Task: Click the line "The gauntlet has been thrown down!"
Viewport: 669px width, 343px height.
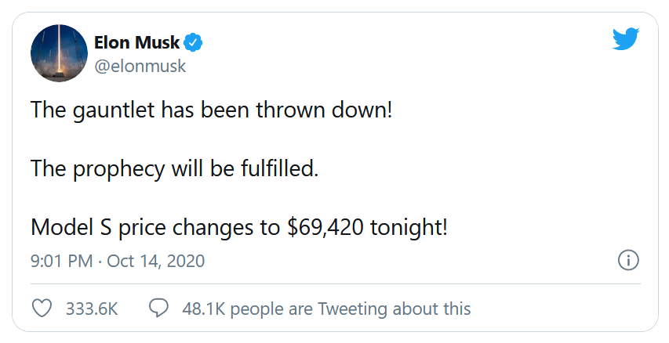Action: tap(211, 109)
